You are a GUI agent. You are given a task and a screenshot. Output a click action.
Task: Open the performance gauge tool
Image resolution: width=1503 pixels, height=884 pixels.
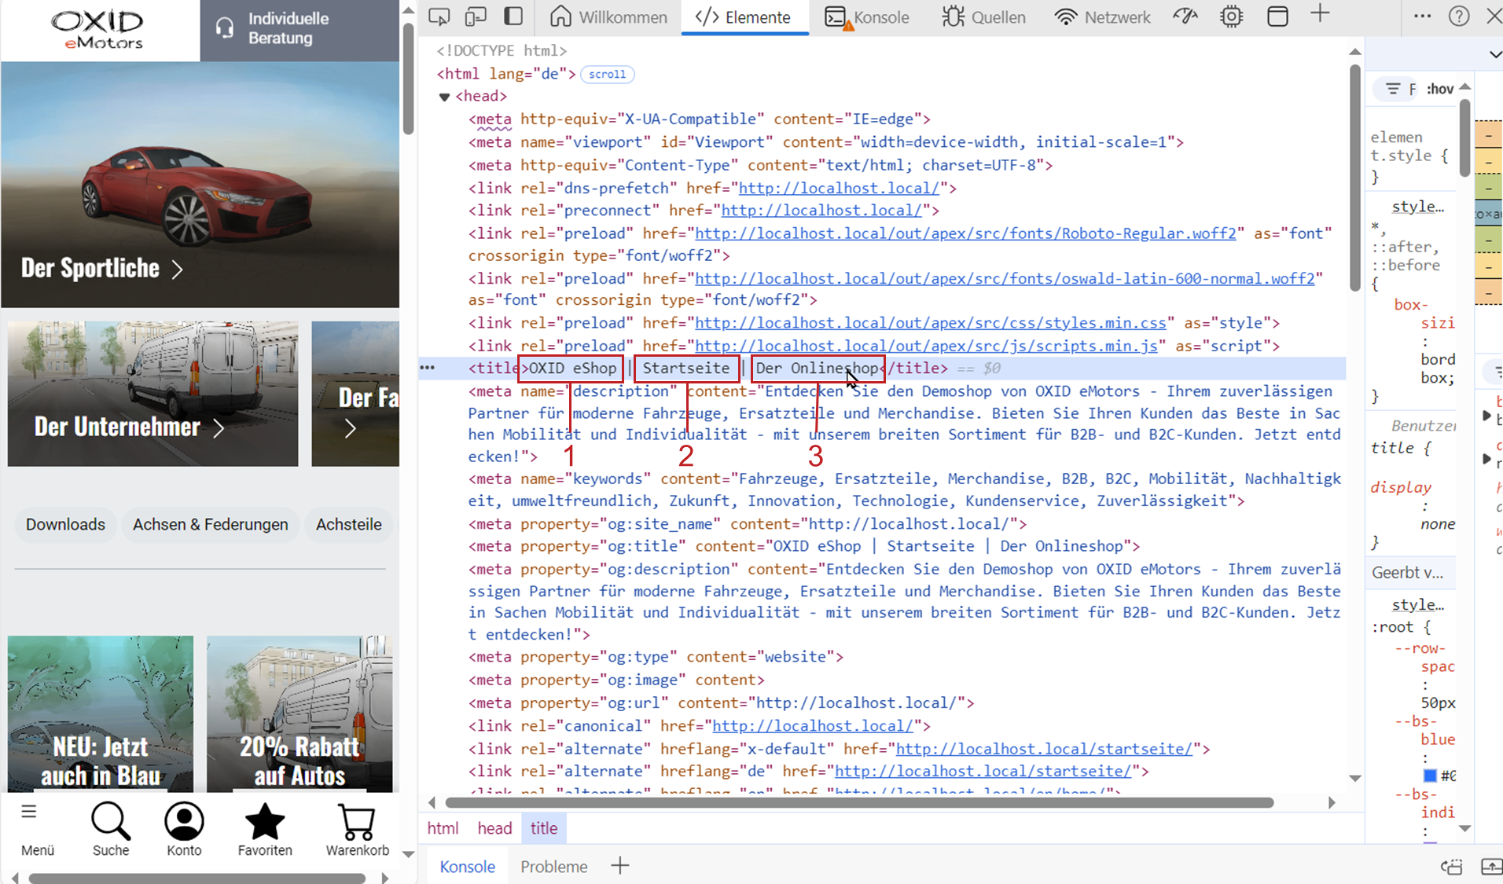(1185, 17)
